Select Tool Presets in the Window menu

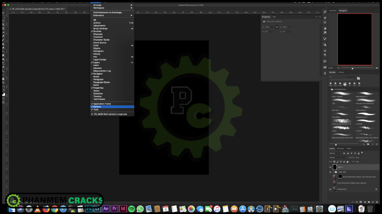[112, 99]
